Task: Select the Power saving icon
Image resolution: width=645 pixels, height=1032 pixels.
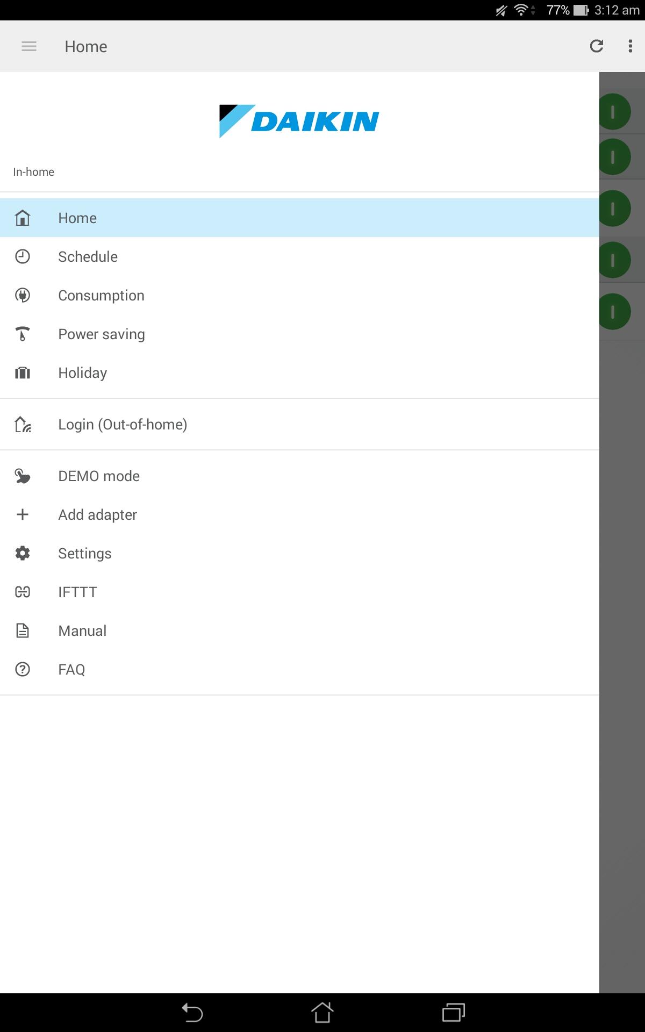Action: (23, 334)
